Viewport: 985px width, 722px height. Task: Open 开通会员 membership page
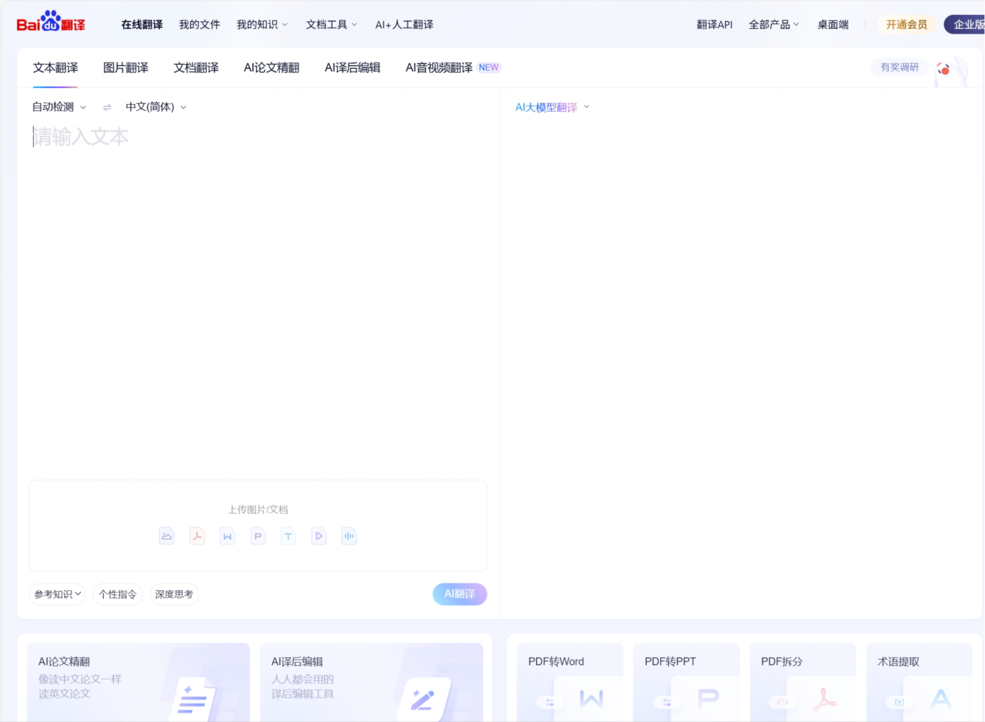906,24
